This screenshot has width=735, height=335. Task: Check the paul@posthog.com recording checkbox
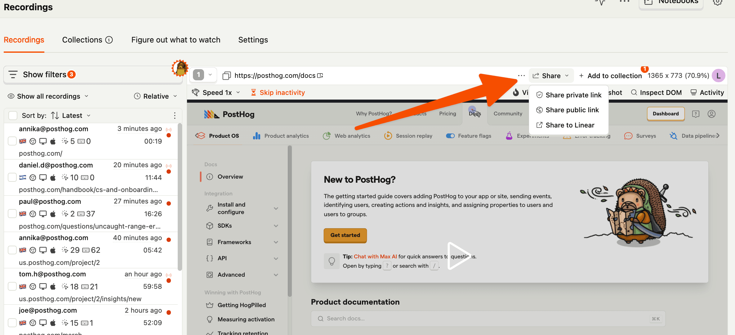click(x=12, y=214)
